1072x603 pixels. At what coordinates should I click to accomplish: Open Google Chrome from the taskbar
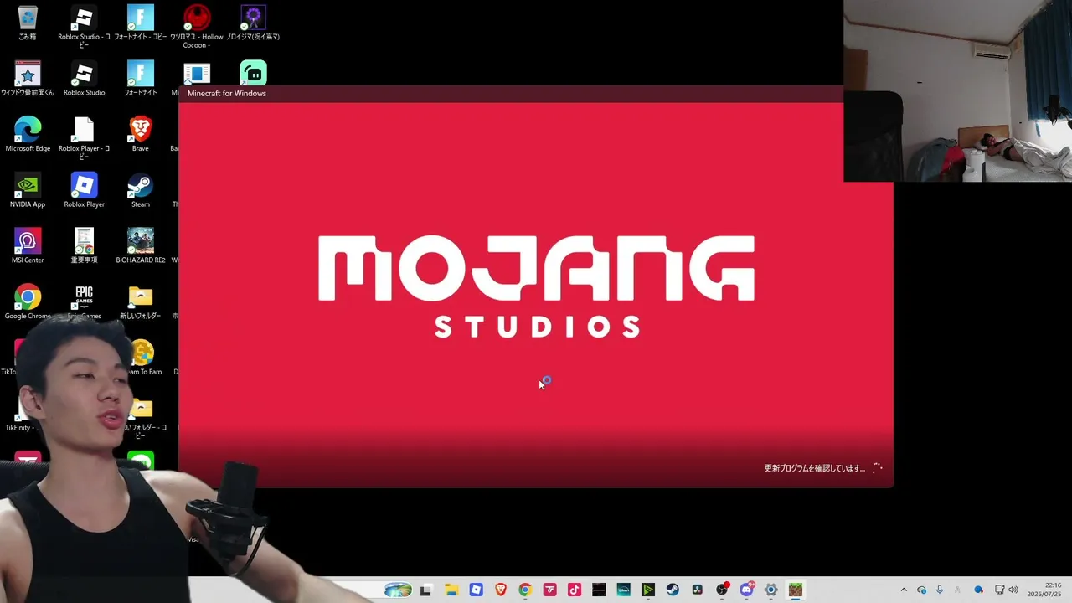(x=525, y=590)
